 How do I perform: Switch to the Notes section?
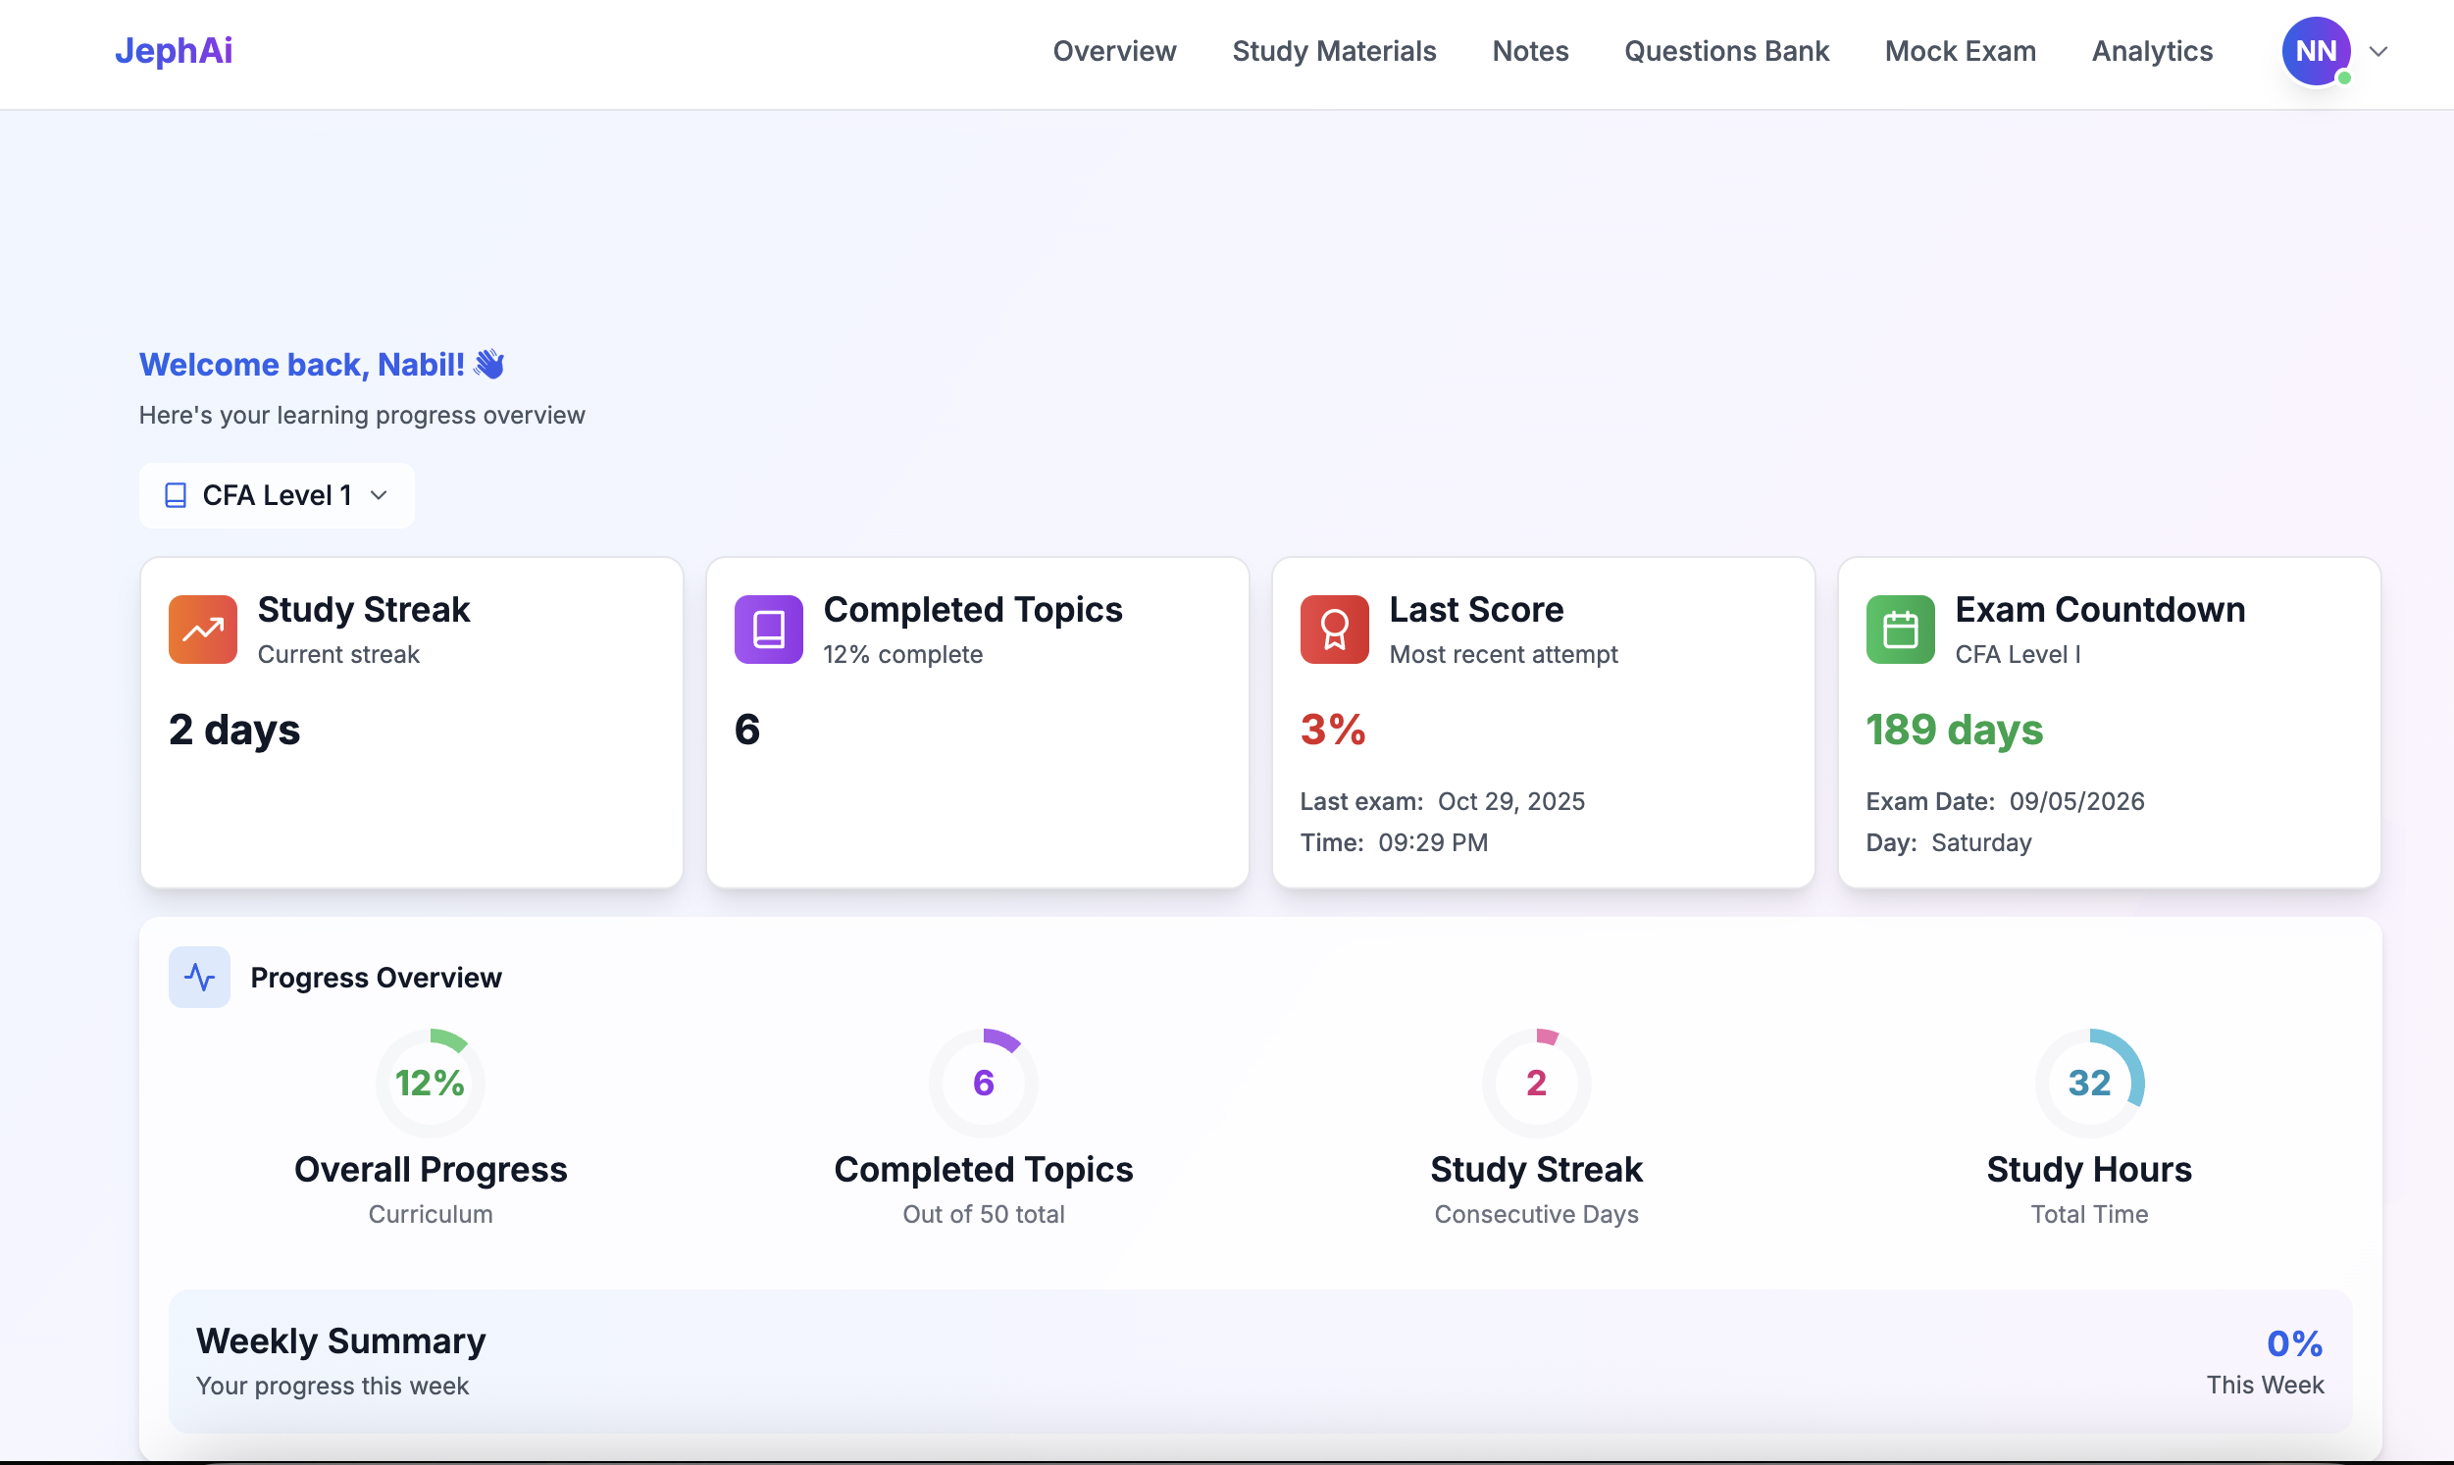[1529, 51]
